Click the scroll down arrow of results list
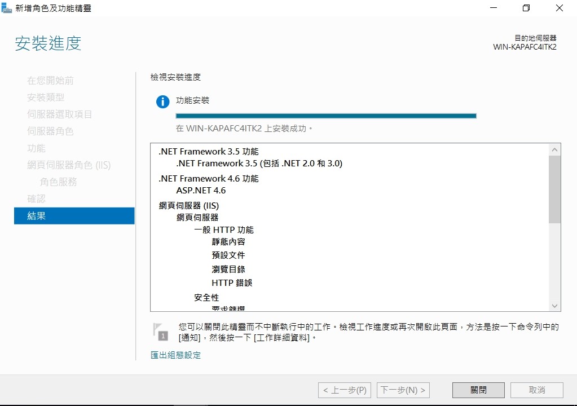The image size is (577, 406). click(554, 306)
